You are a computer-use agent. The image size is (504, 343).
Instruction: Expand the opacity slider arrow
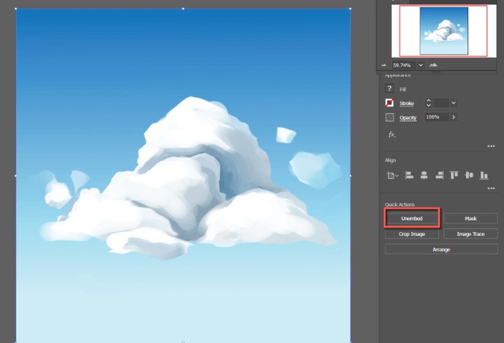(x=453, y=117)
